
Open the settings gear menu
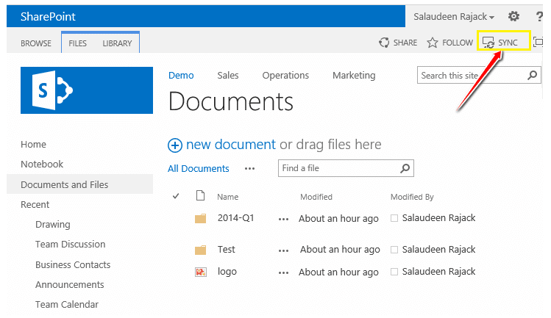(513, 16)
